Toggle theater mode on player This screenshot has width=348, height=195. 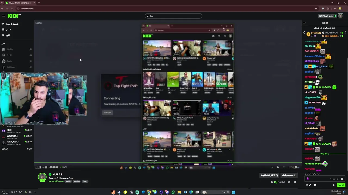(284, 167)
